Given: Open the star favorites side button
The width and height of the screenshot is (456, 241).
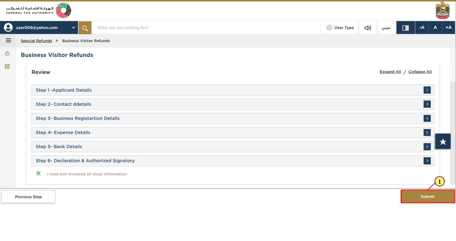Looking at the screenshot, I should pos(443,142).
